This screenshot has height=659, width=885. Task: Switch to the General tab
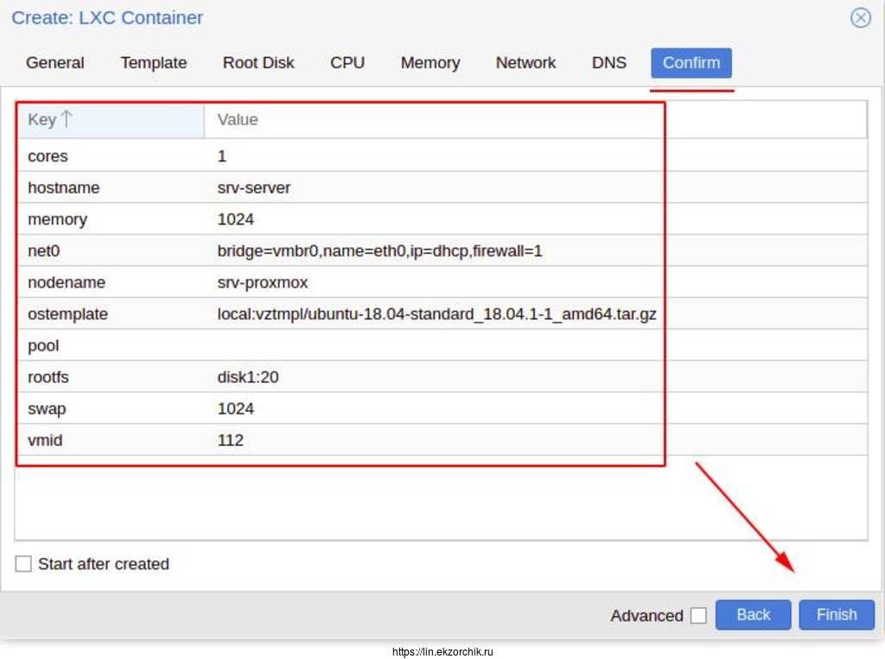[x=55, y=63]
